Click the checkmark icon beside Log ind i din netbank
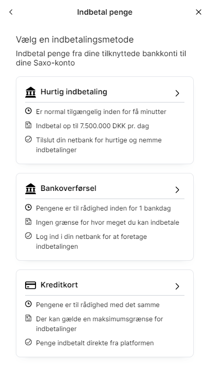The height and width of the screenshot is (384, 209). 28,236
